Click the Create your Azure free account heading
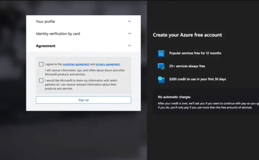 click(x=187, y=35)
